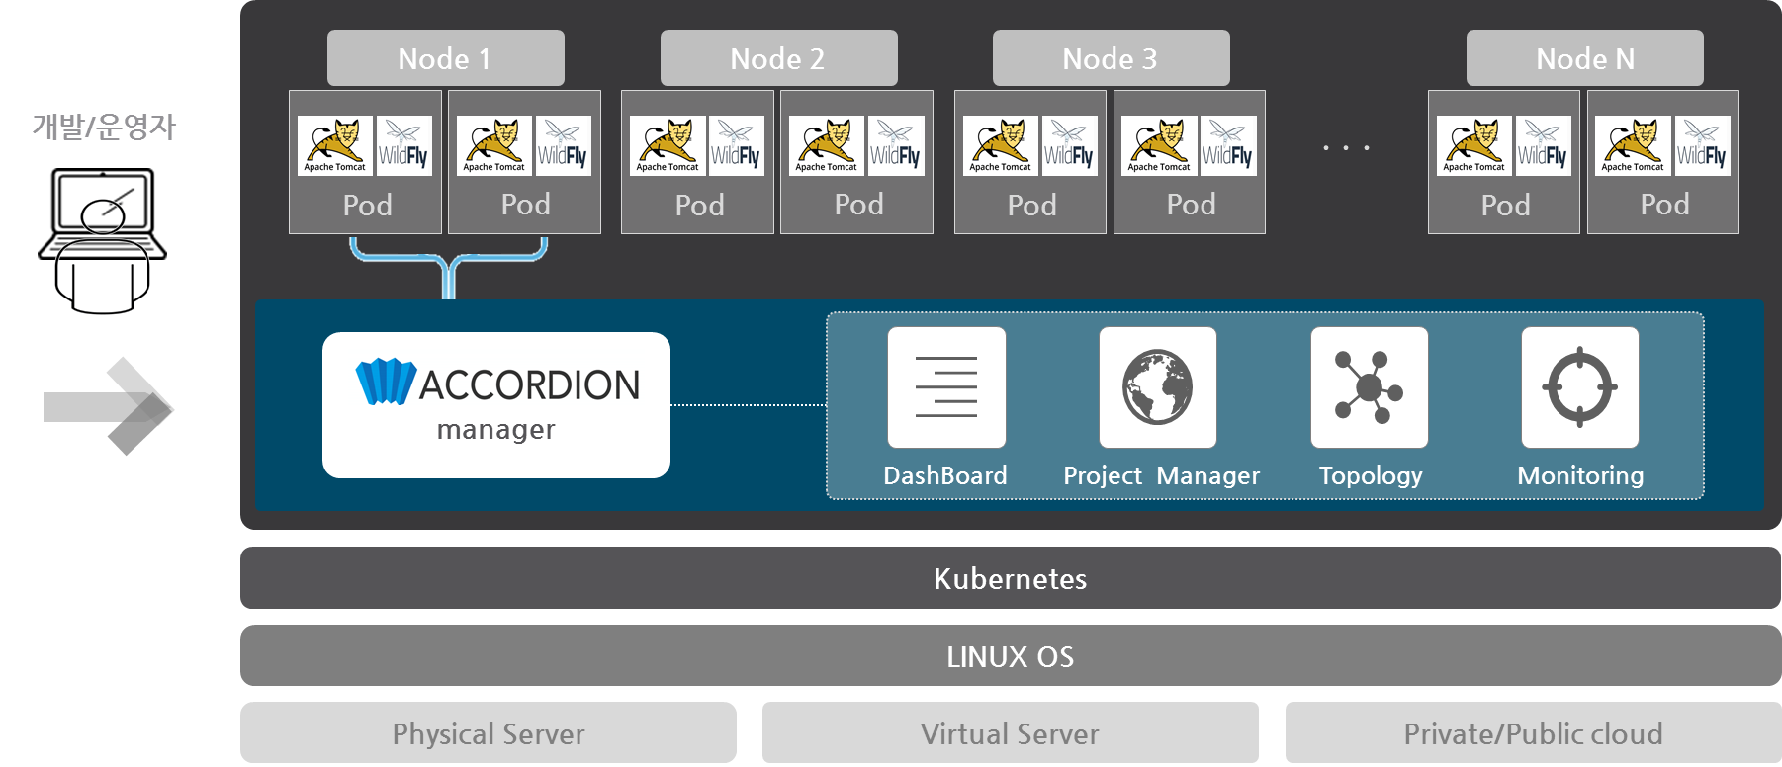Click WildFly icon in Node 2 first pod
The width and height of the screenshot is (1782, 767).
pos(736,146)
